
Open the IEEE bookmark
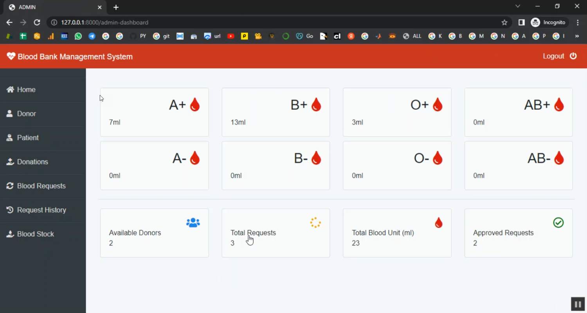pos(65,36)
